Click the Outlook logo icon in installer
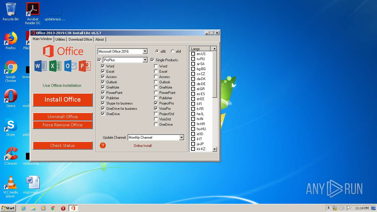 (70, 66)
